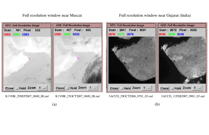Screen dimensions: 209x135
Task: Click heading Full resolution window near Gujarat (India)
Action: pyautogui.click(x=155, y=16)
